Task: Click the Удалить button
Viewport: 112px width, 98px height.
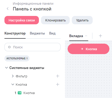Action: (x=82, y=20)
